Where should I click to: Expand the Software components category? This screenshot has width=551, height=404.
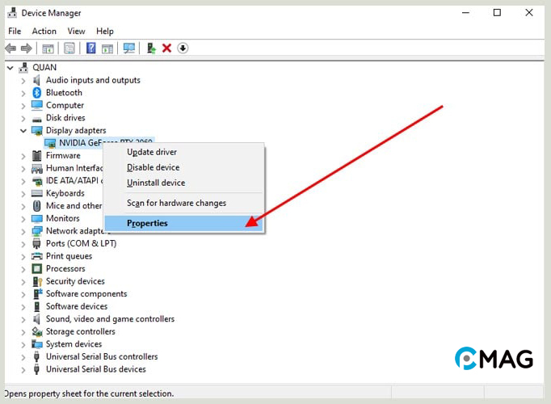pos(23,295)
